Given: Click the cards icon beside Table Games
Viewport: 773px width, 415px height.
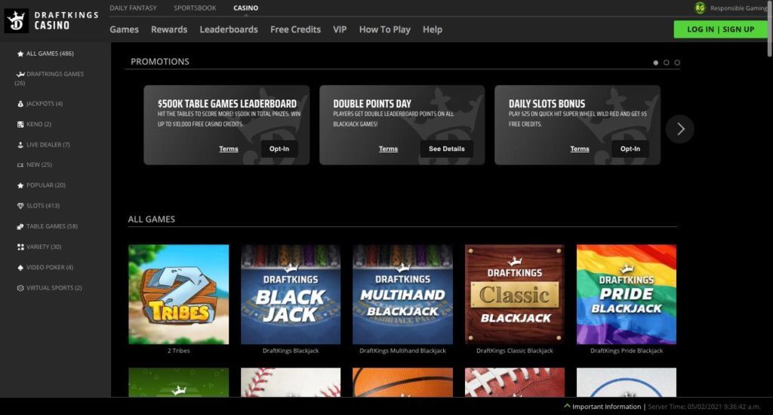Looking at the screenshot, I should click(20, 226).
